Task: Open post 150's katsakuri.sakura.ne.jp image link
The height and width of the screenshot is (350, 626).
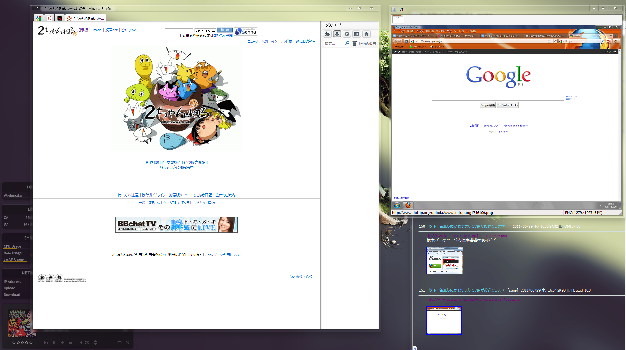Action: point(467,236)
